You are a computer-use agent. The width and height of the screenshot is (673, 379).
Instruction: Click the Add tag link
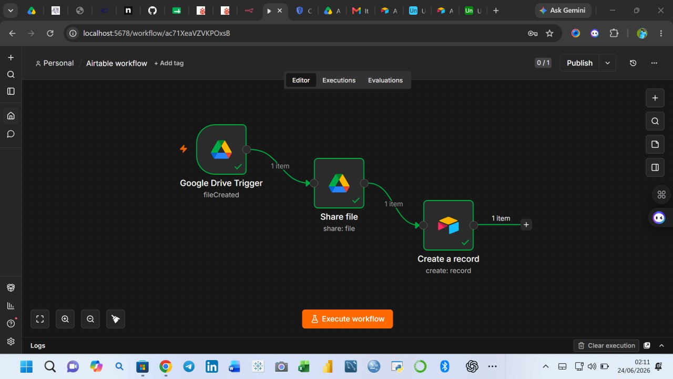(169, 63)
